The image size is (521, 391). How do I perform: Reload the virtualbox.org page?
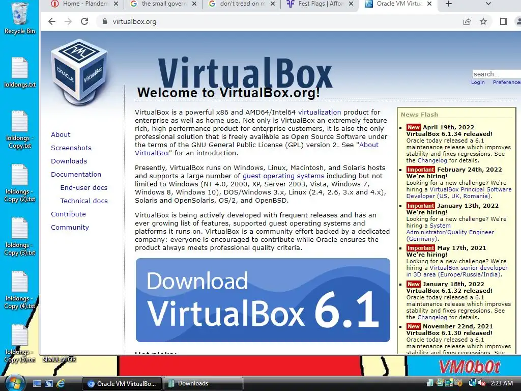tap(84, 21)
